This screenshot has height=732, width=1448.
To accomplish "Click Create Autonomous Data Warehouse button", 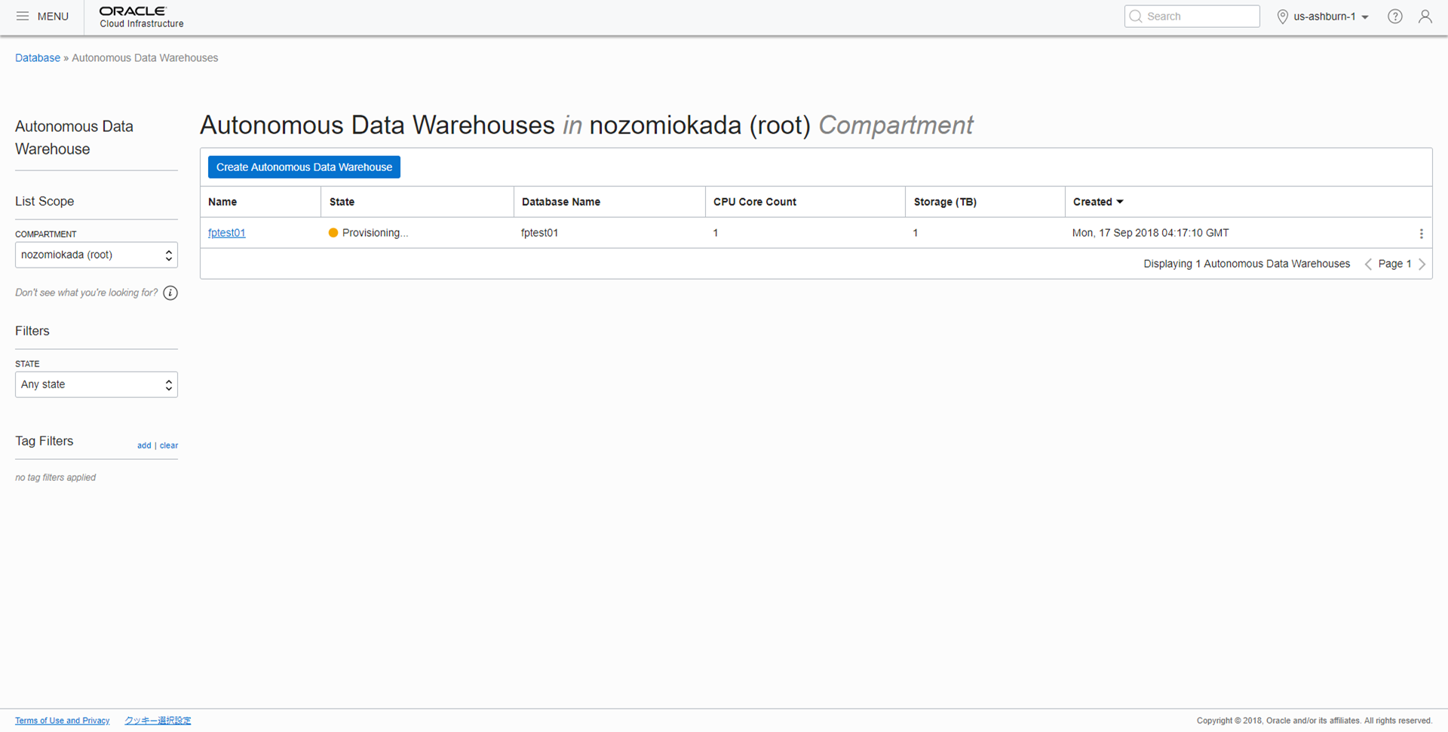I will 304,167.
